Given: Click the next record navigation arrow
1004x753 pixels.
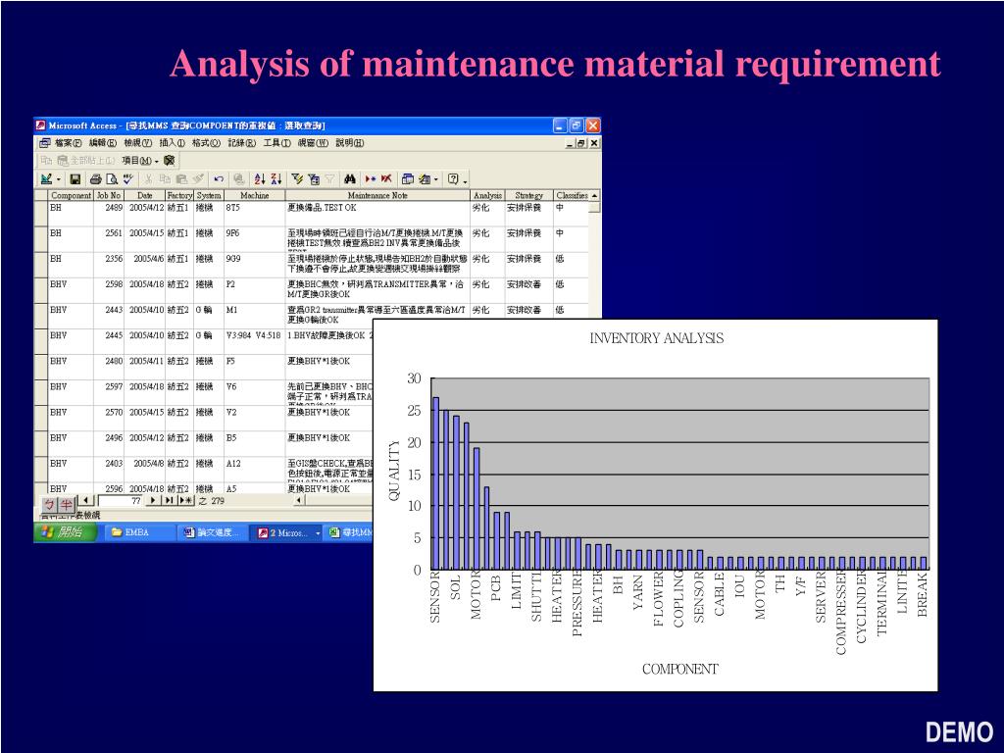Looking at the screenshot, I should [x=152, y=500].
